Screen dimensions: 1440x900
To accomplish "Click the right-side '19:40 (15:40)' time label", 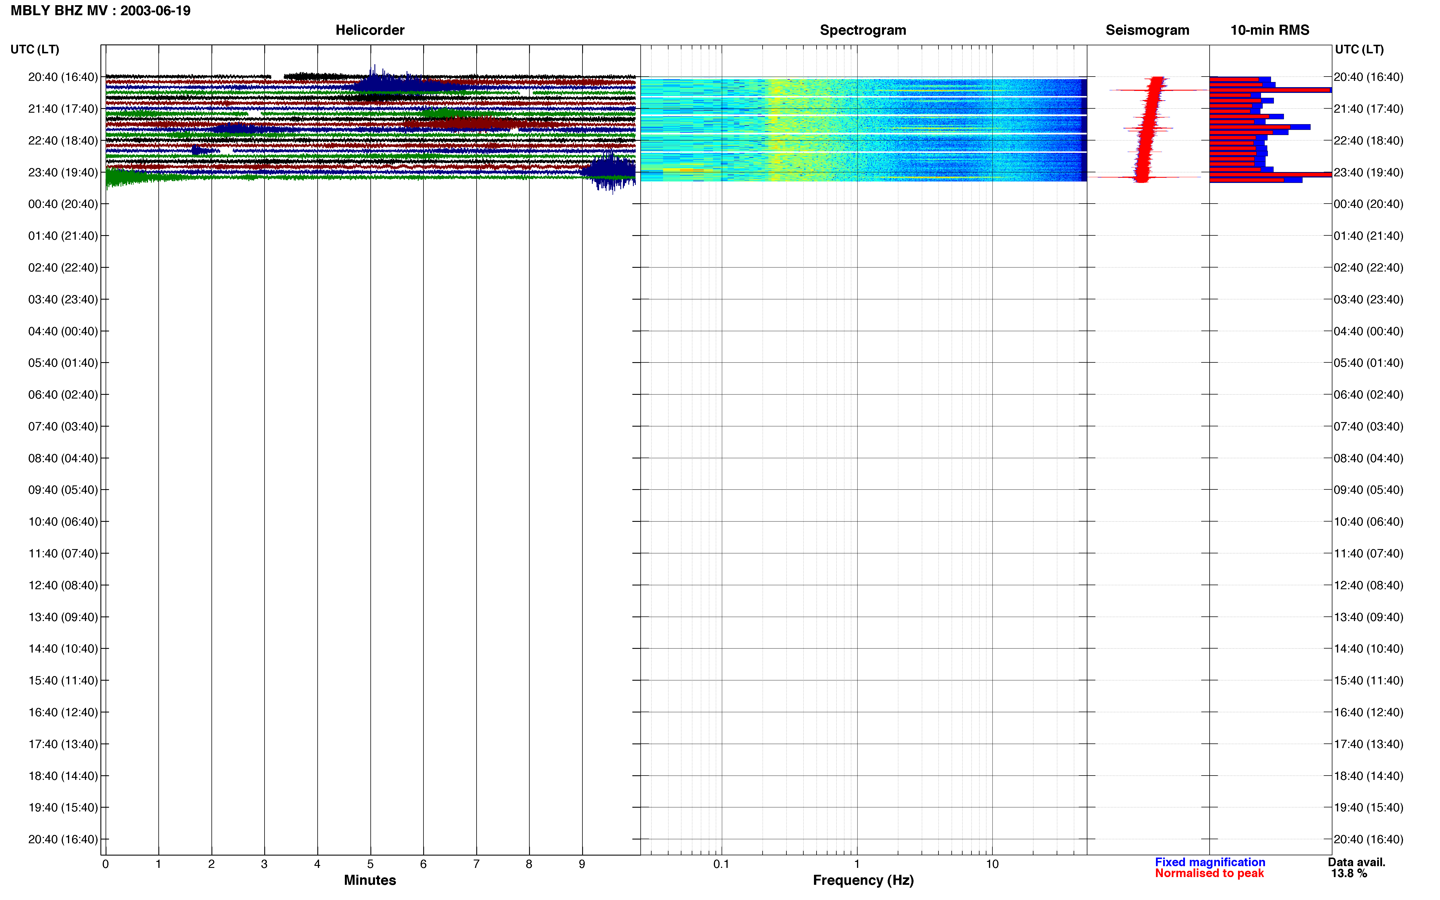I will (1369, 807).
